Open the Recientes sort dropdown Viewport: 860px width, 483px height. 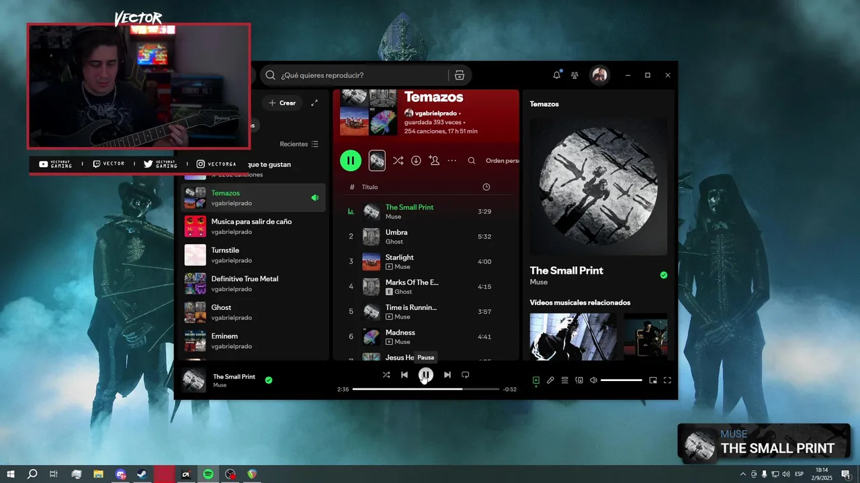click(x=299, y=144)
